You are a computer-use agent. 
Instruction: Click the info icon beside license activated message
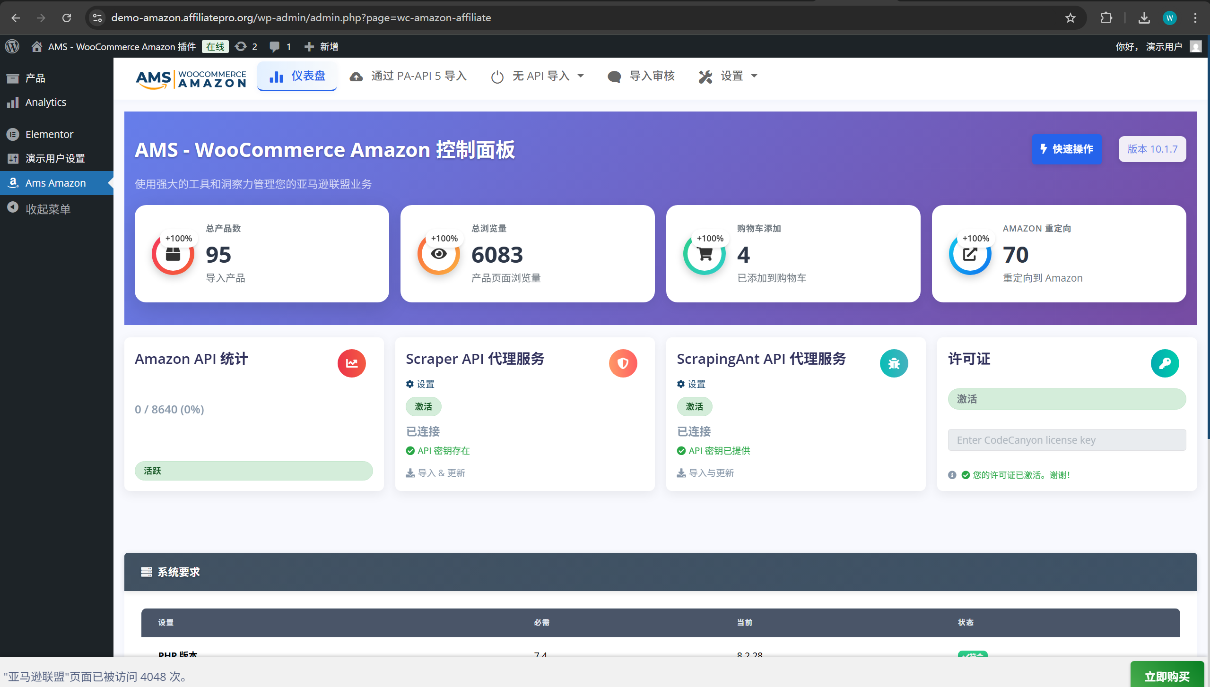(952, 475)
